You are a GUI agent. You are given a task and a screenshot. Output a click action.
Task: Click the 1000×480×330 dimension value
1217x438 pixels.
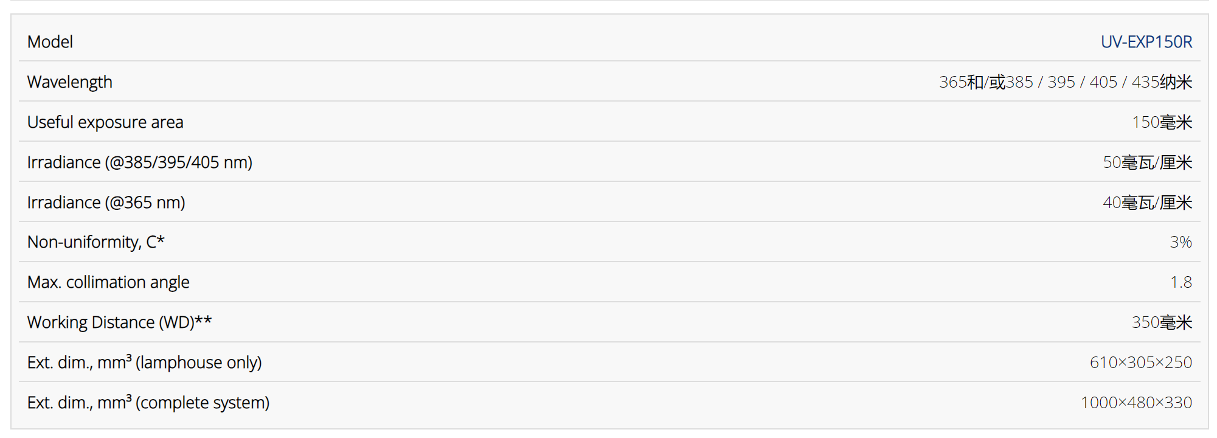[1136, 403]
